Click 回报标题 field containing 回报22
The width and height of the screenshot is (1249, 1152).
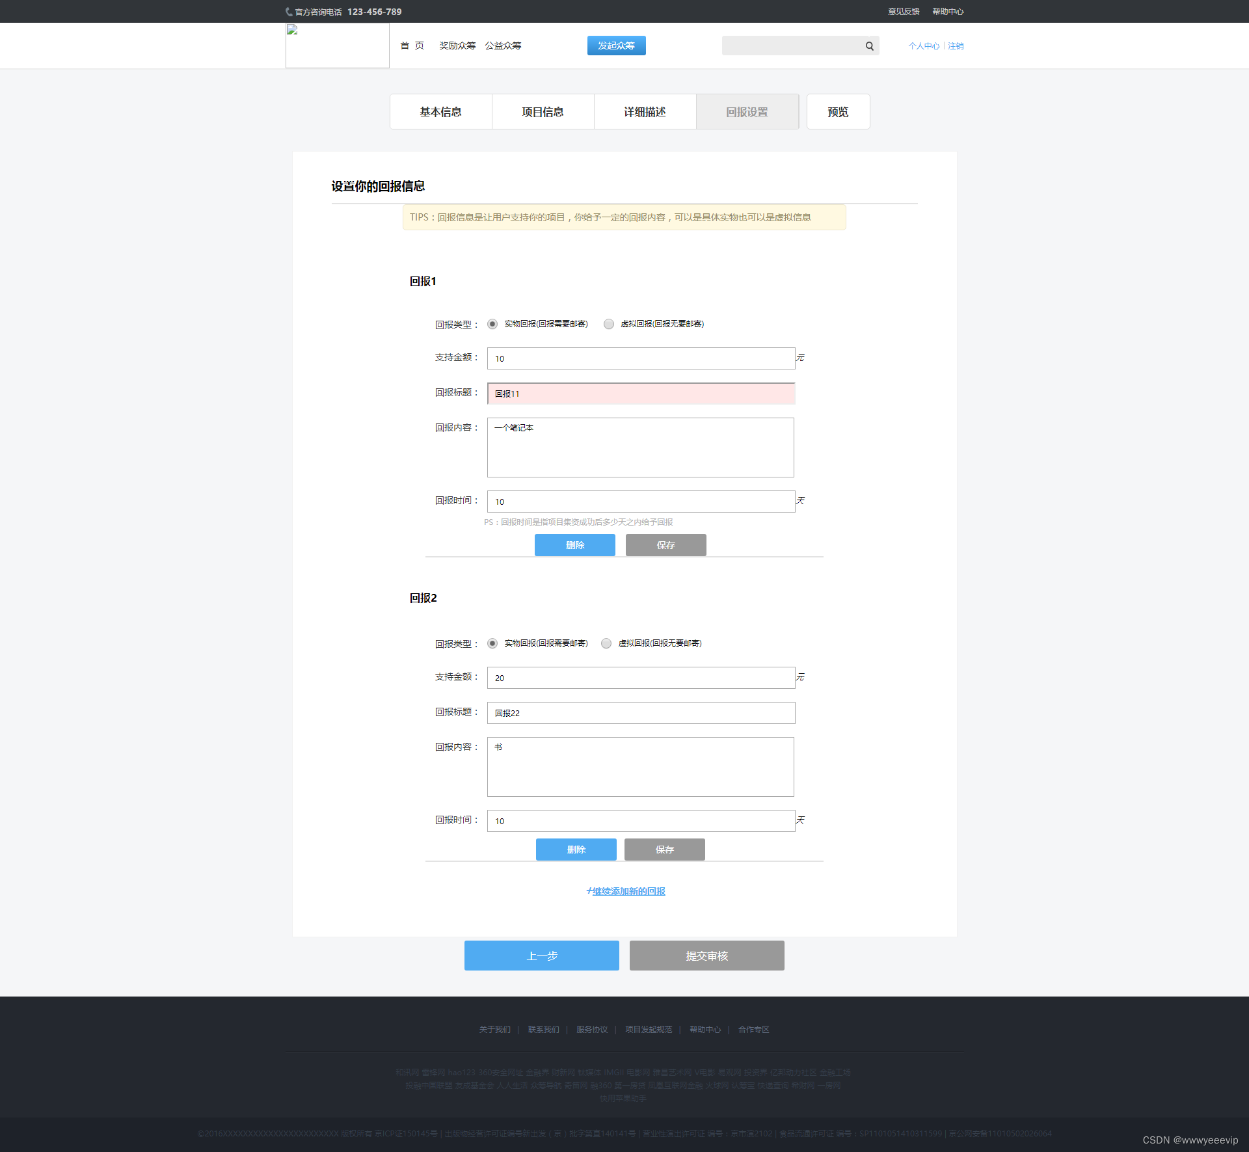point(641,713)
